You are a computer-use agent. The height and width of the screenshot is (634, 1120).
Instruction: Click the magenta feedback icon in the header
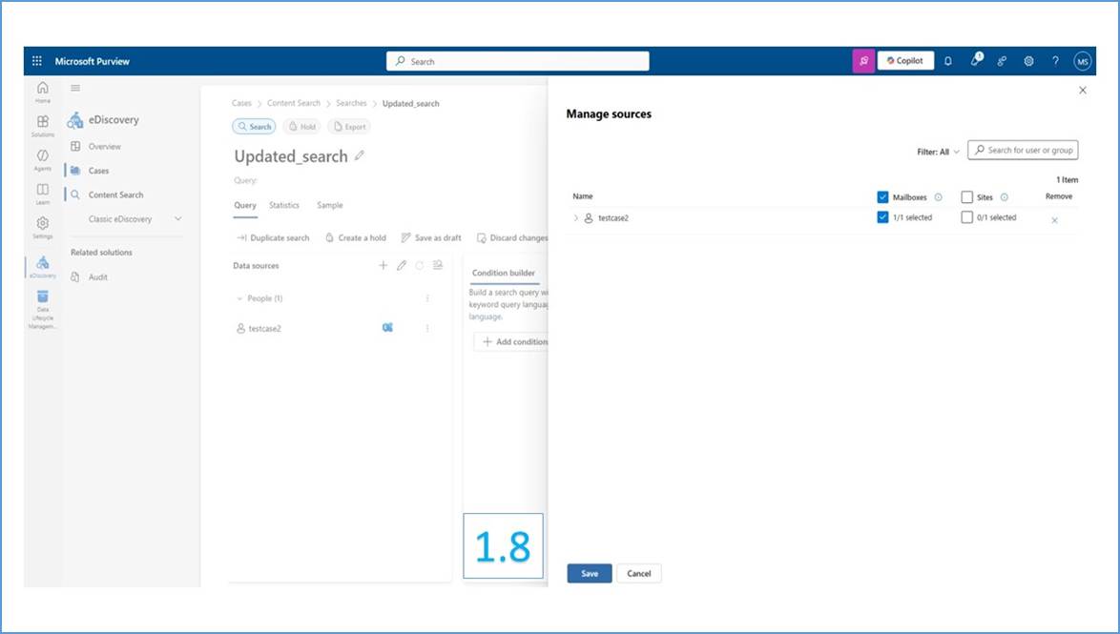pyautogui.click(x=863, y=61)
